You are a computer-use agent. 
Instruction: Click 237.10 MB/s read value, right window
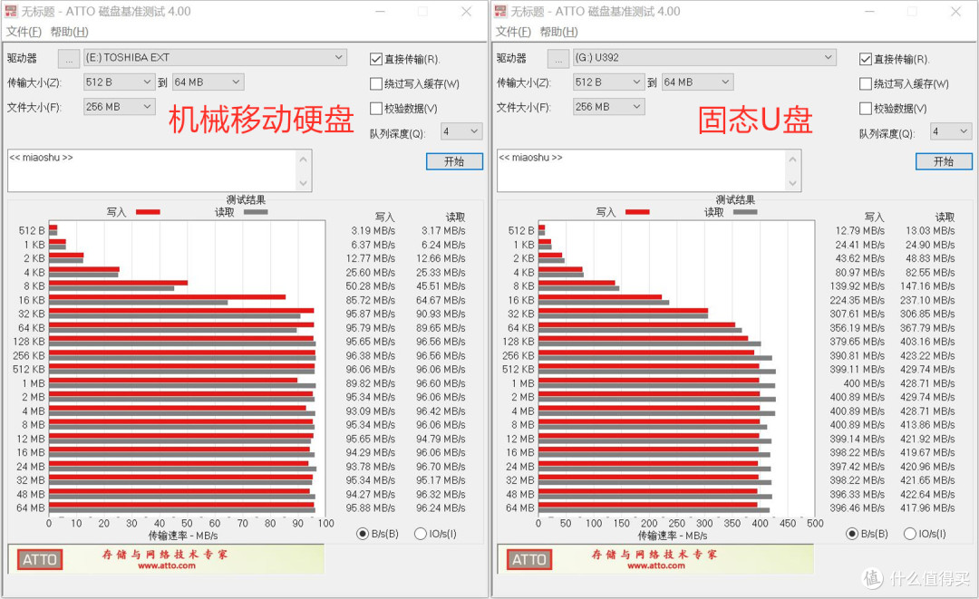coord(927,300)
